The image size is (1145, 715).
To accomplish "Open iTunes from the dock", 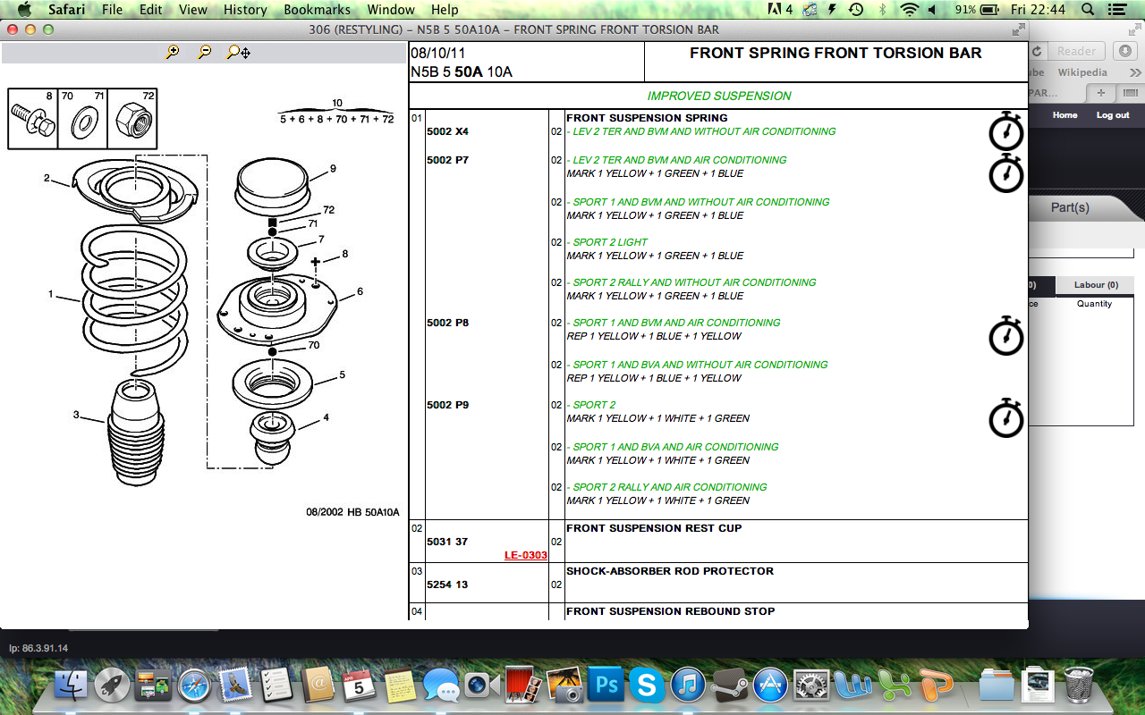I will click(x=689, y=686).
